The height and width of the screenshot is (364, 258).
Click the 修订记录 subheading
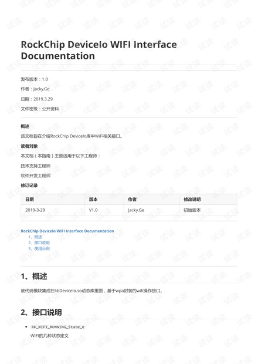(29, 186)
